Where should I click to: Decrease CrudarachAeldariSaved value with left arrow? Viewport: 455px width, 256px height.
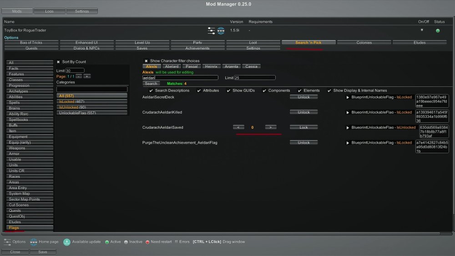coord(238,127)
